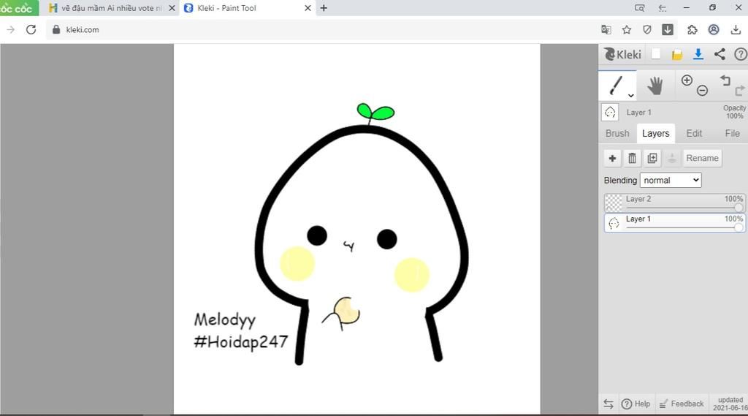Undo the last stroke
The height and width of the screenshot is (416, 748).
tap(725, 80)
